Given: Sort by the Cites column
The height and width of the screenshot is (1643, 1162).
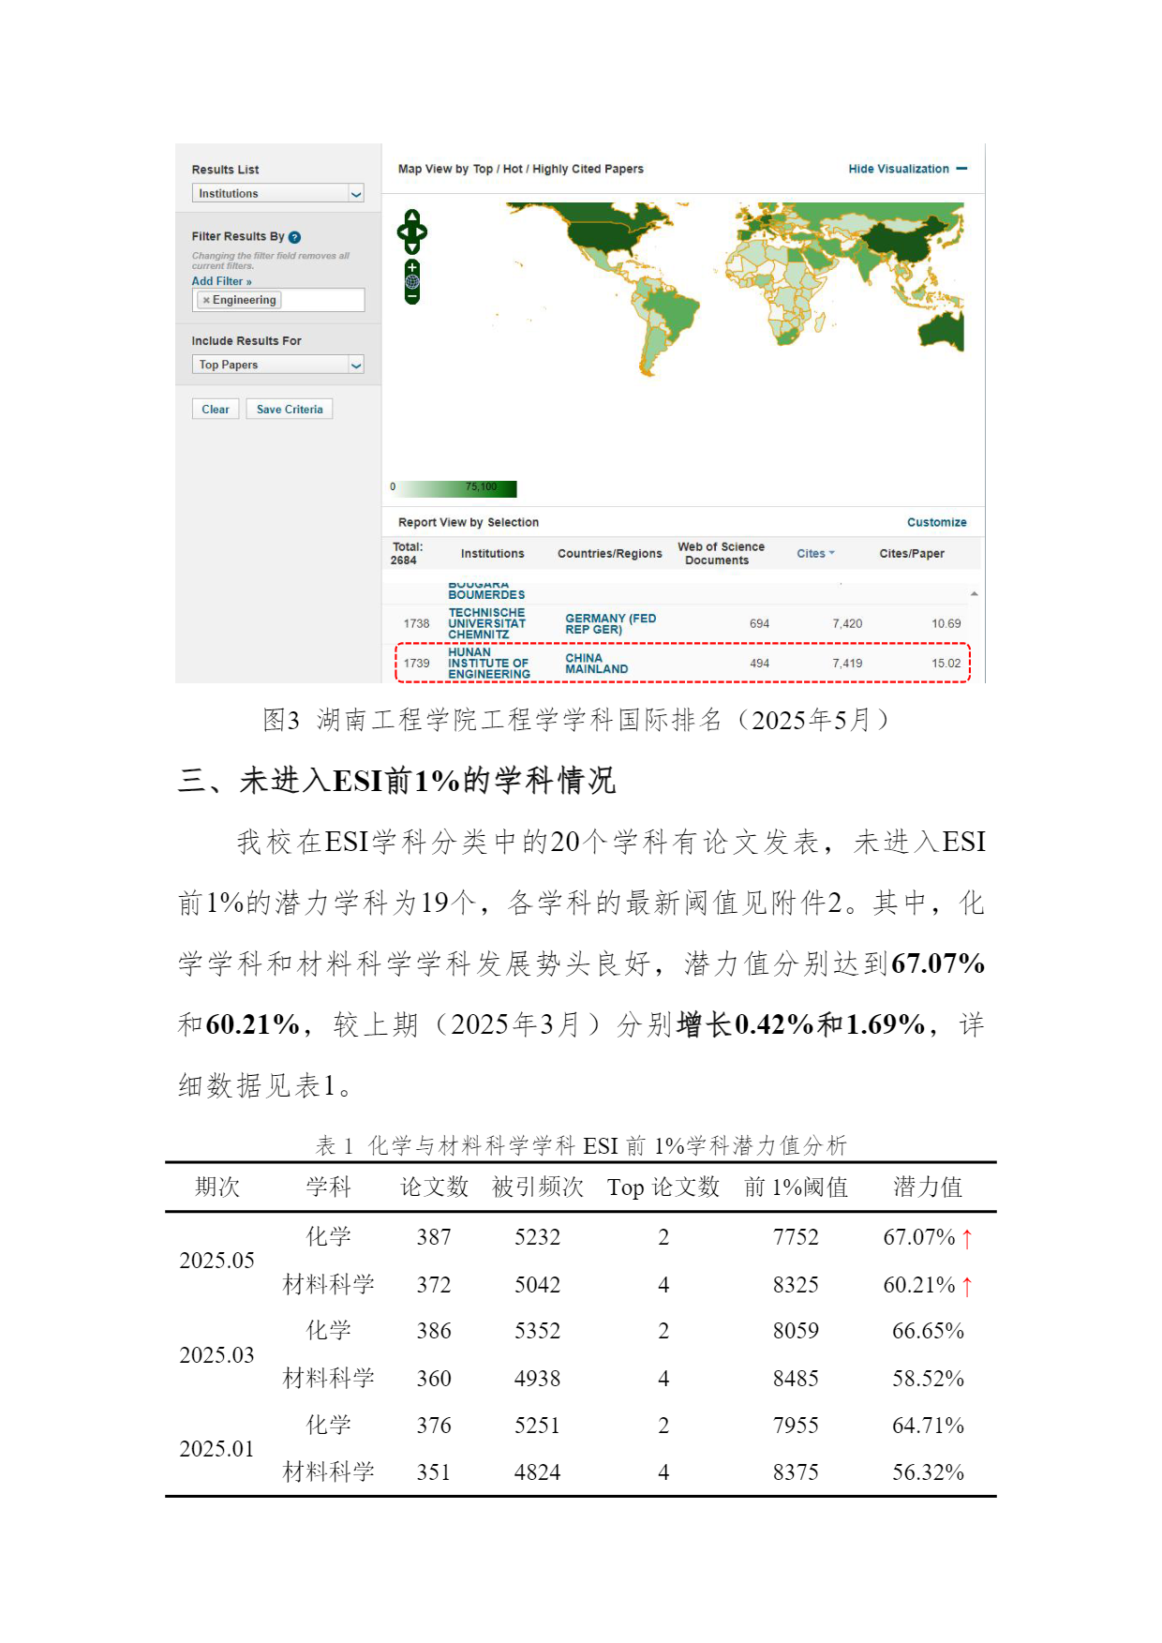Looking at the screenshot, I should click(814, 554).
